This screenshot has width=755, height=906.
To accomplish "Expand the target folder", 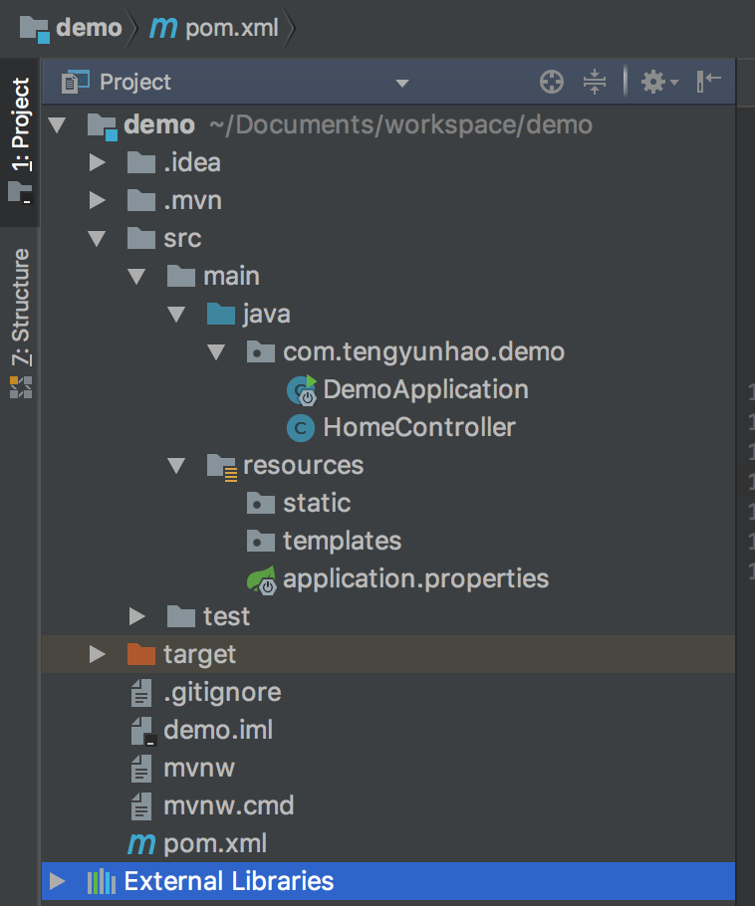I will click(x=97, y=654).
